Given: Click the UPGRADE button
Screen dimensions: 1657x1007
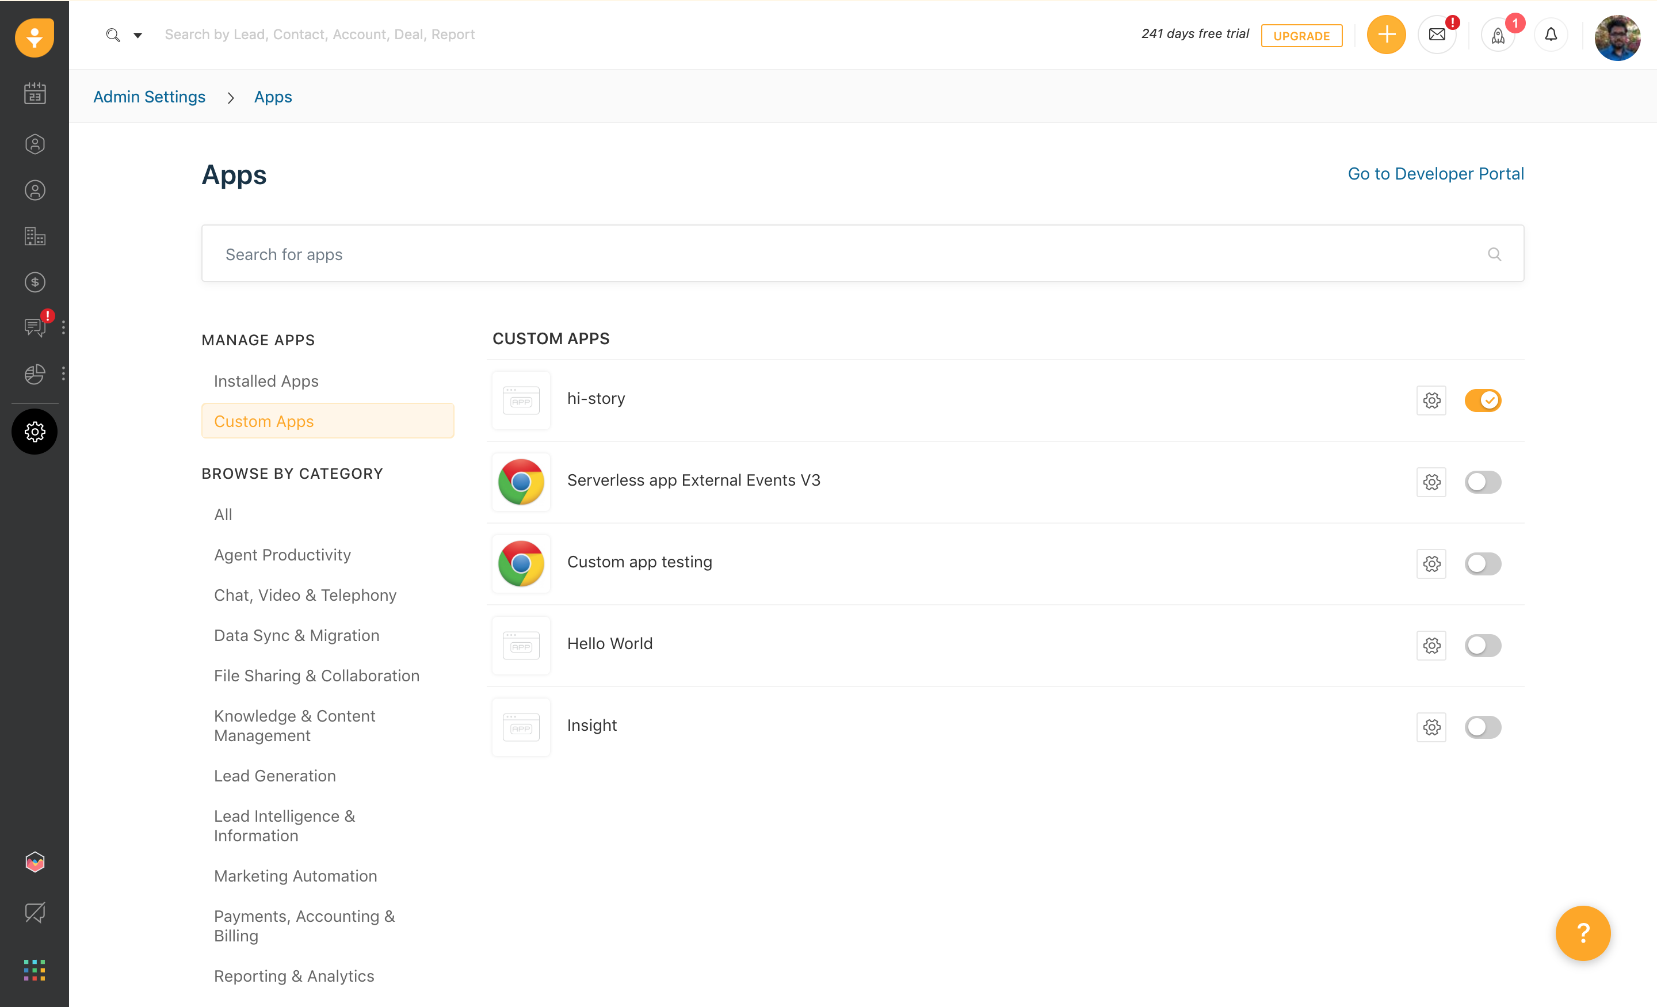Looking at the screenshot, I should (1301, 36).
